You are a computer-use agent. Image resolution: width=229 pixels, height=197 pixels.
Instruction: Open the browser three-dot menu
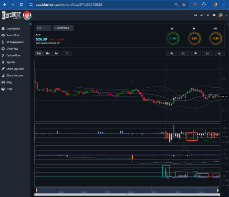[x=224, y=5]
